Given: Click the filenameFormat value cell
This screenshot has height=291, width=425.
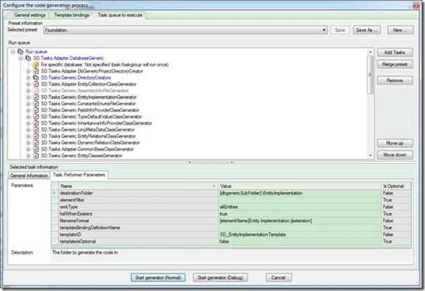Looking at the screenshot, I should click(x=300, y=221).
